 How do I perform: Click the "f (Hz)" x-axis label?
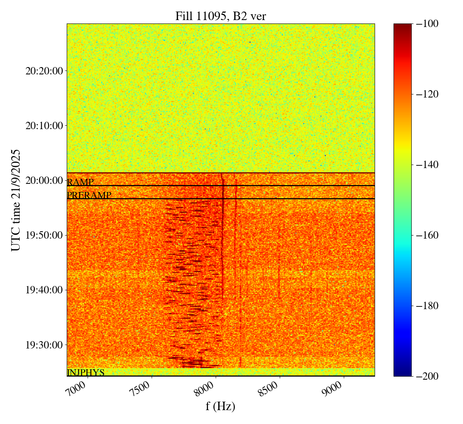point(220,406)
